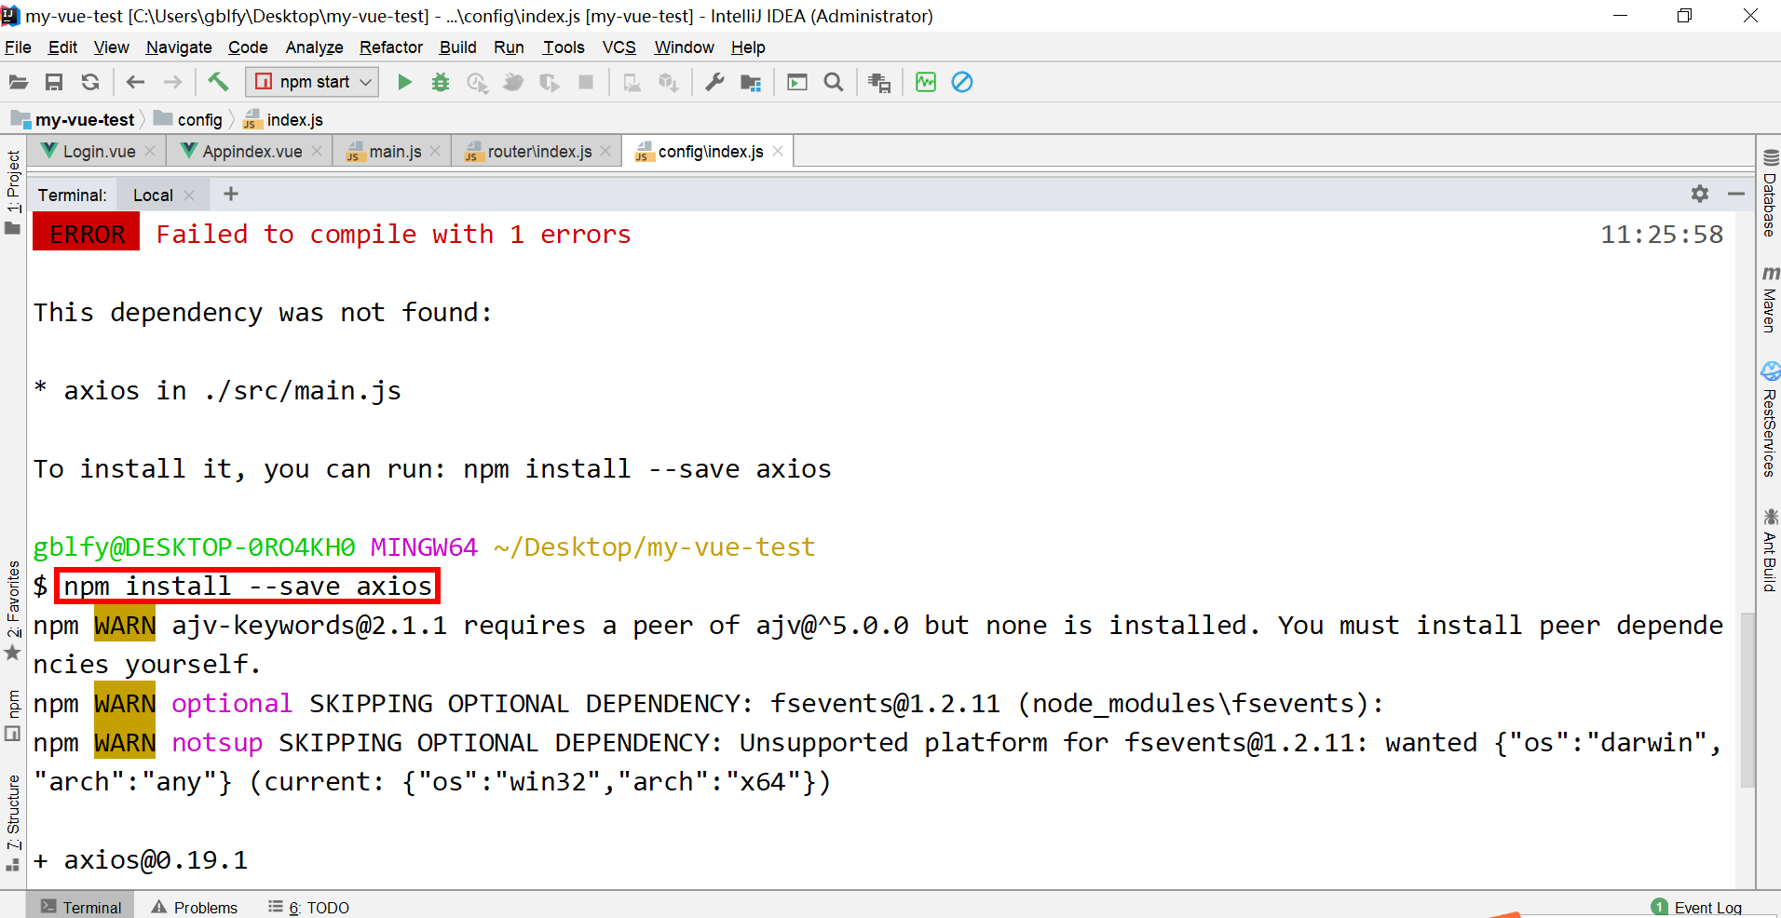This screenshot has height=918, width=1781.
Task: Click the Open folder toolbar icon
Action: tap(19, 82)
